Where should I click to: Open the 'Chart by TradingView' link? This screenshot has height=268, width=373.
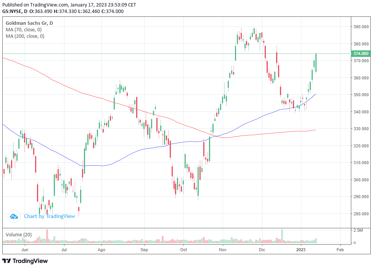(x=49, y=216)
